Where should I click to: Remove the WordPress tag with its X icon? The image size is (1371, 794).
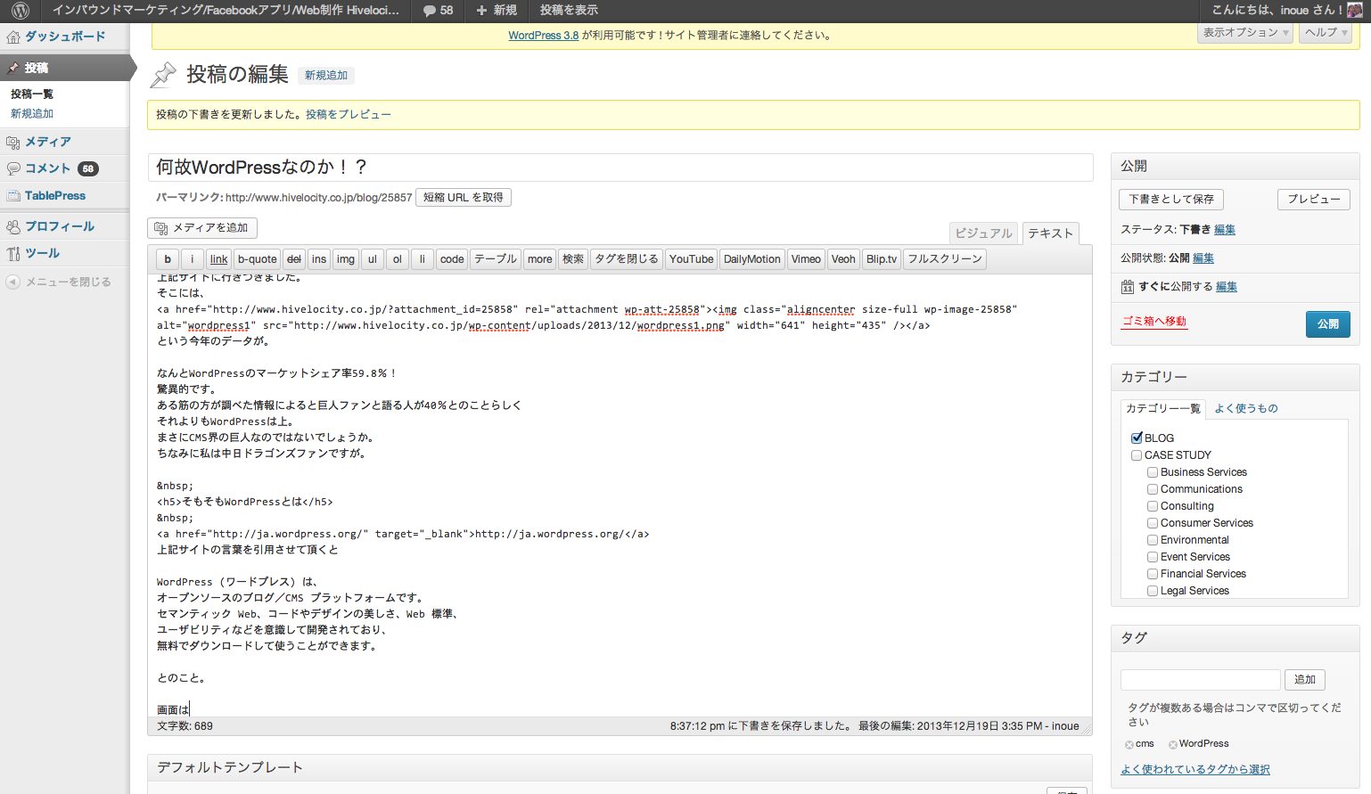[x=1174, y=743]
